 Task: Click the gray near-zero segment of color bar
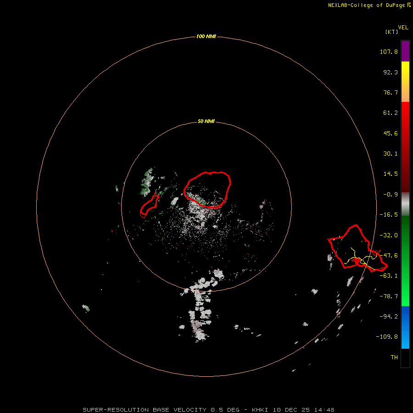pyautogui.click(x=405, y=204)
